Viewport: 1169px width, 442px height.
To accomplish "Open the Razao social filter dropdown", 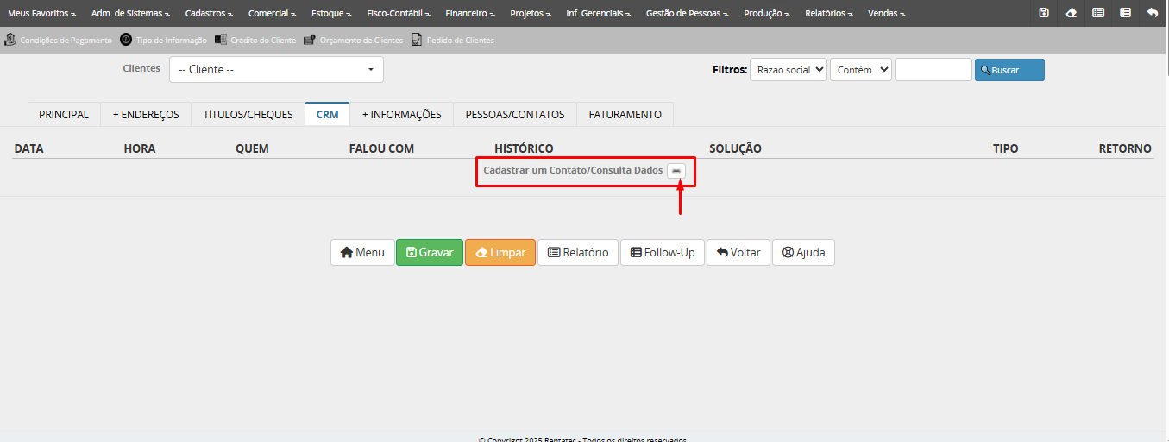I will tap(788, 70).
